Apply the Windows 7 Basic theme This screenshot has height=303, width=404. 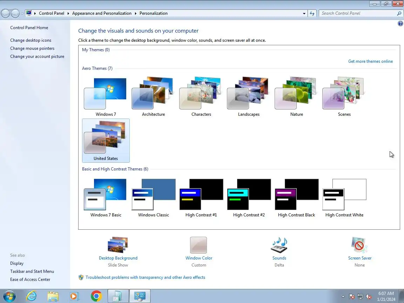[106, 198]
